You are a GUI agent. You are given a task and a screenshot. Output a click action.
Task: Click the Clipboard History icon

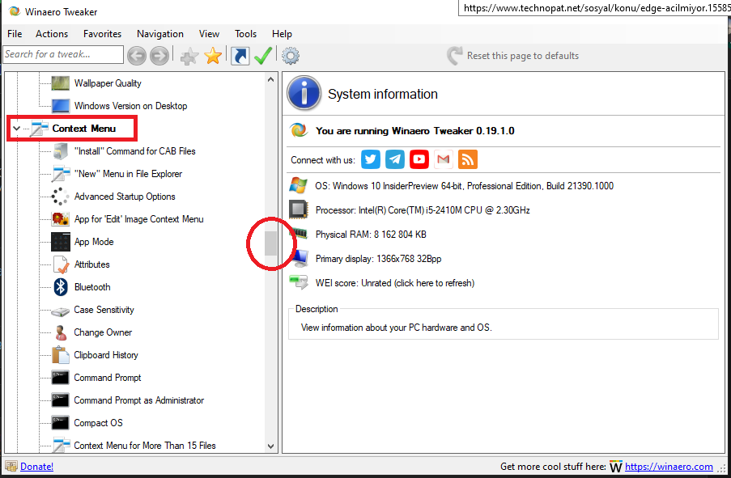(x=61, y=355)
